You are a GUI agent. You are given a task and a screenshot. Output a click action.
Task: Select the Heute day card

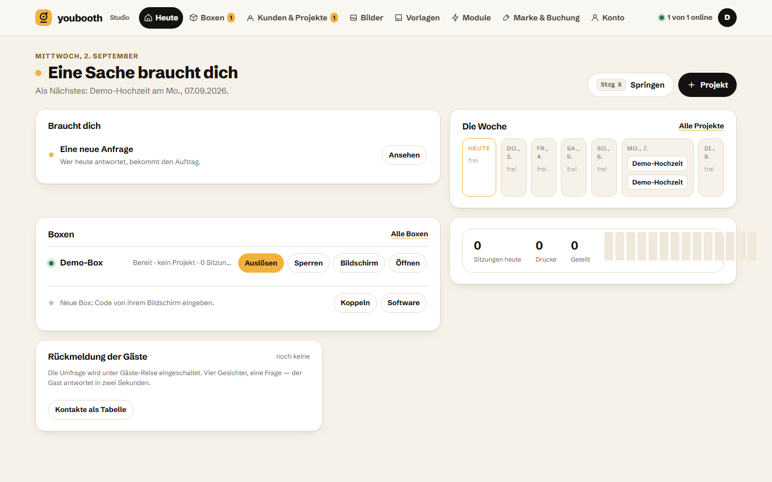479,167
